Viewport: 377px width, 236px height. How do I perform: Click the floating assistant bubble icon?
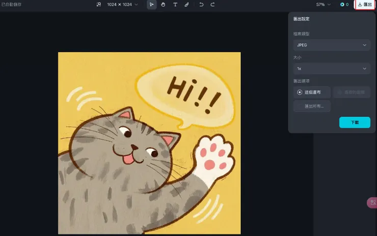point(372,203)
